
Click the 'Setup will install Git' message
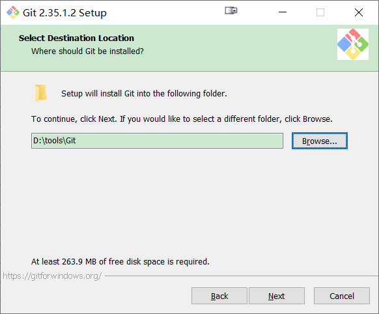point(144,94)
